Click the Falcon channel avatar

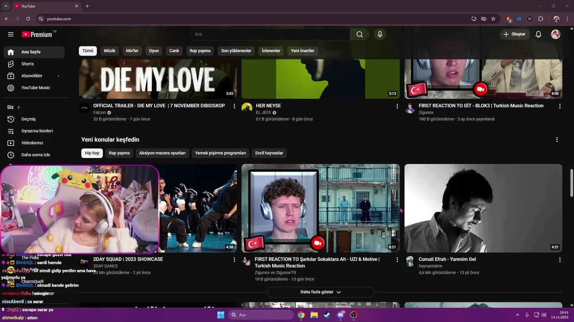point(84,108)
